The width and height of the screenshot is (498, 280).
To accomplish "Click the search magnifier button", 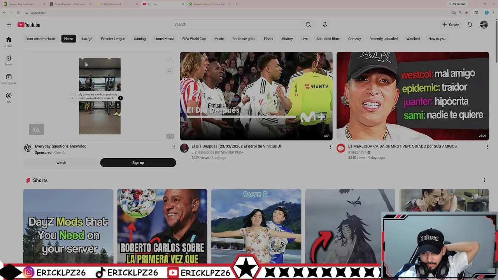I will point(308,24).
